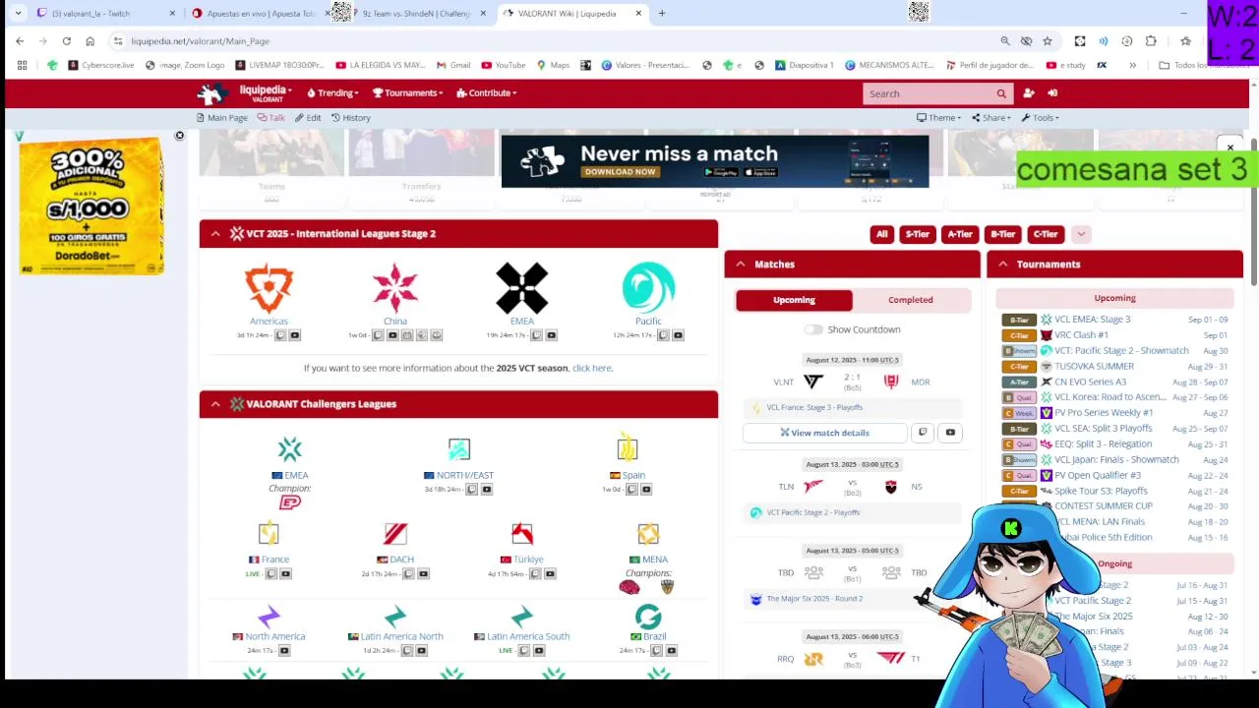The height and width of the screenshot is (708, 1259).
Task: Click the user account icon
Action: tap(1028, 92)
